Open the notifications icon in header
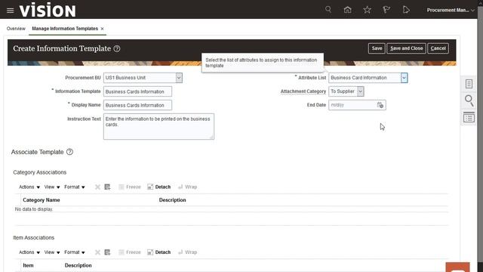 click(x=406, y=10)
